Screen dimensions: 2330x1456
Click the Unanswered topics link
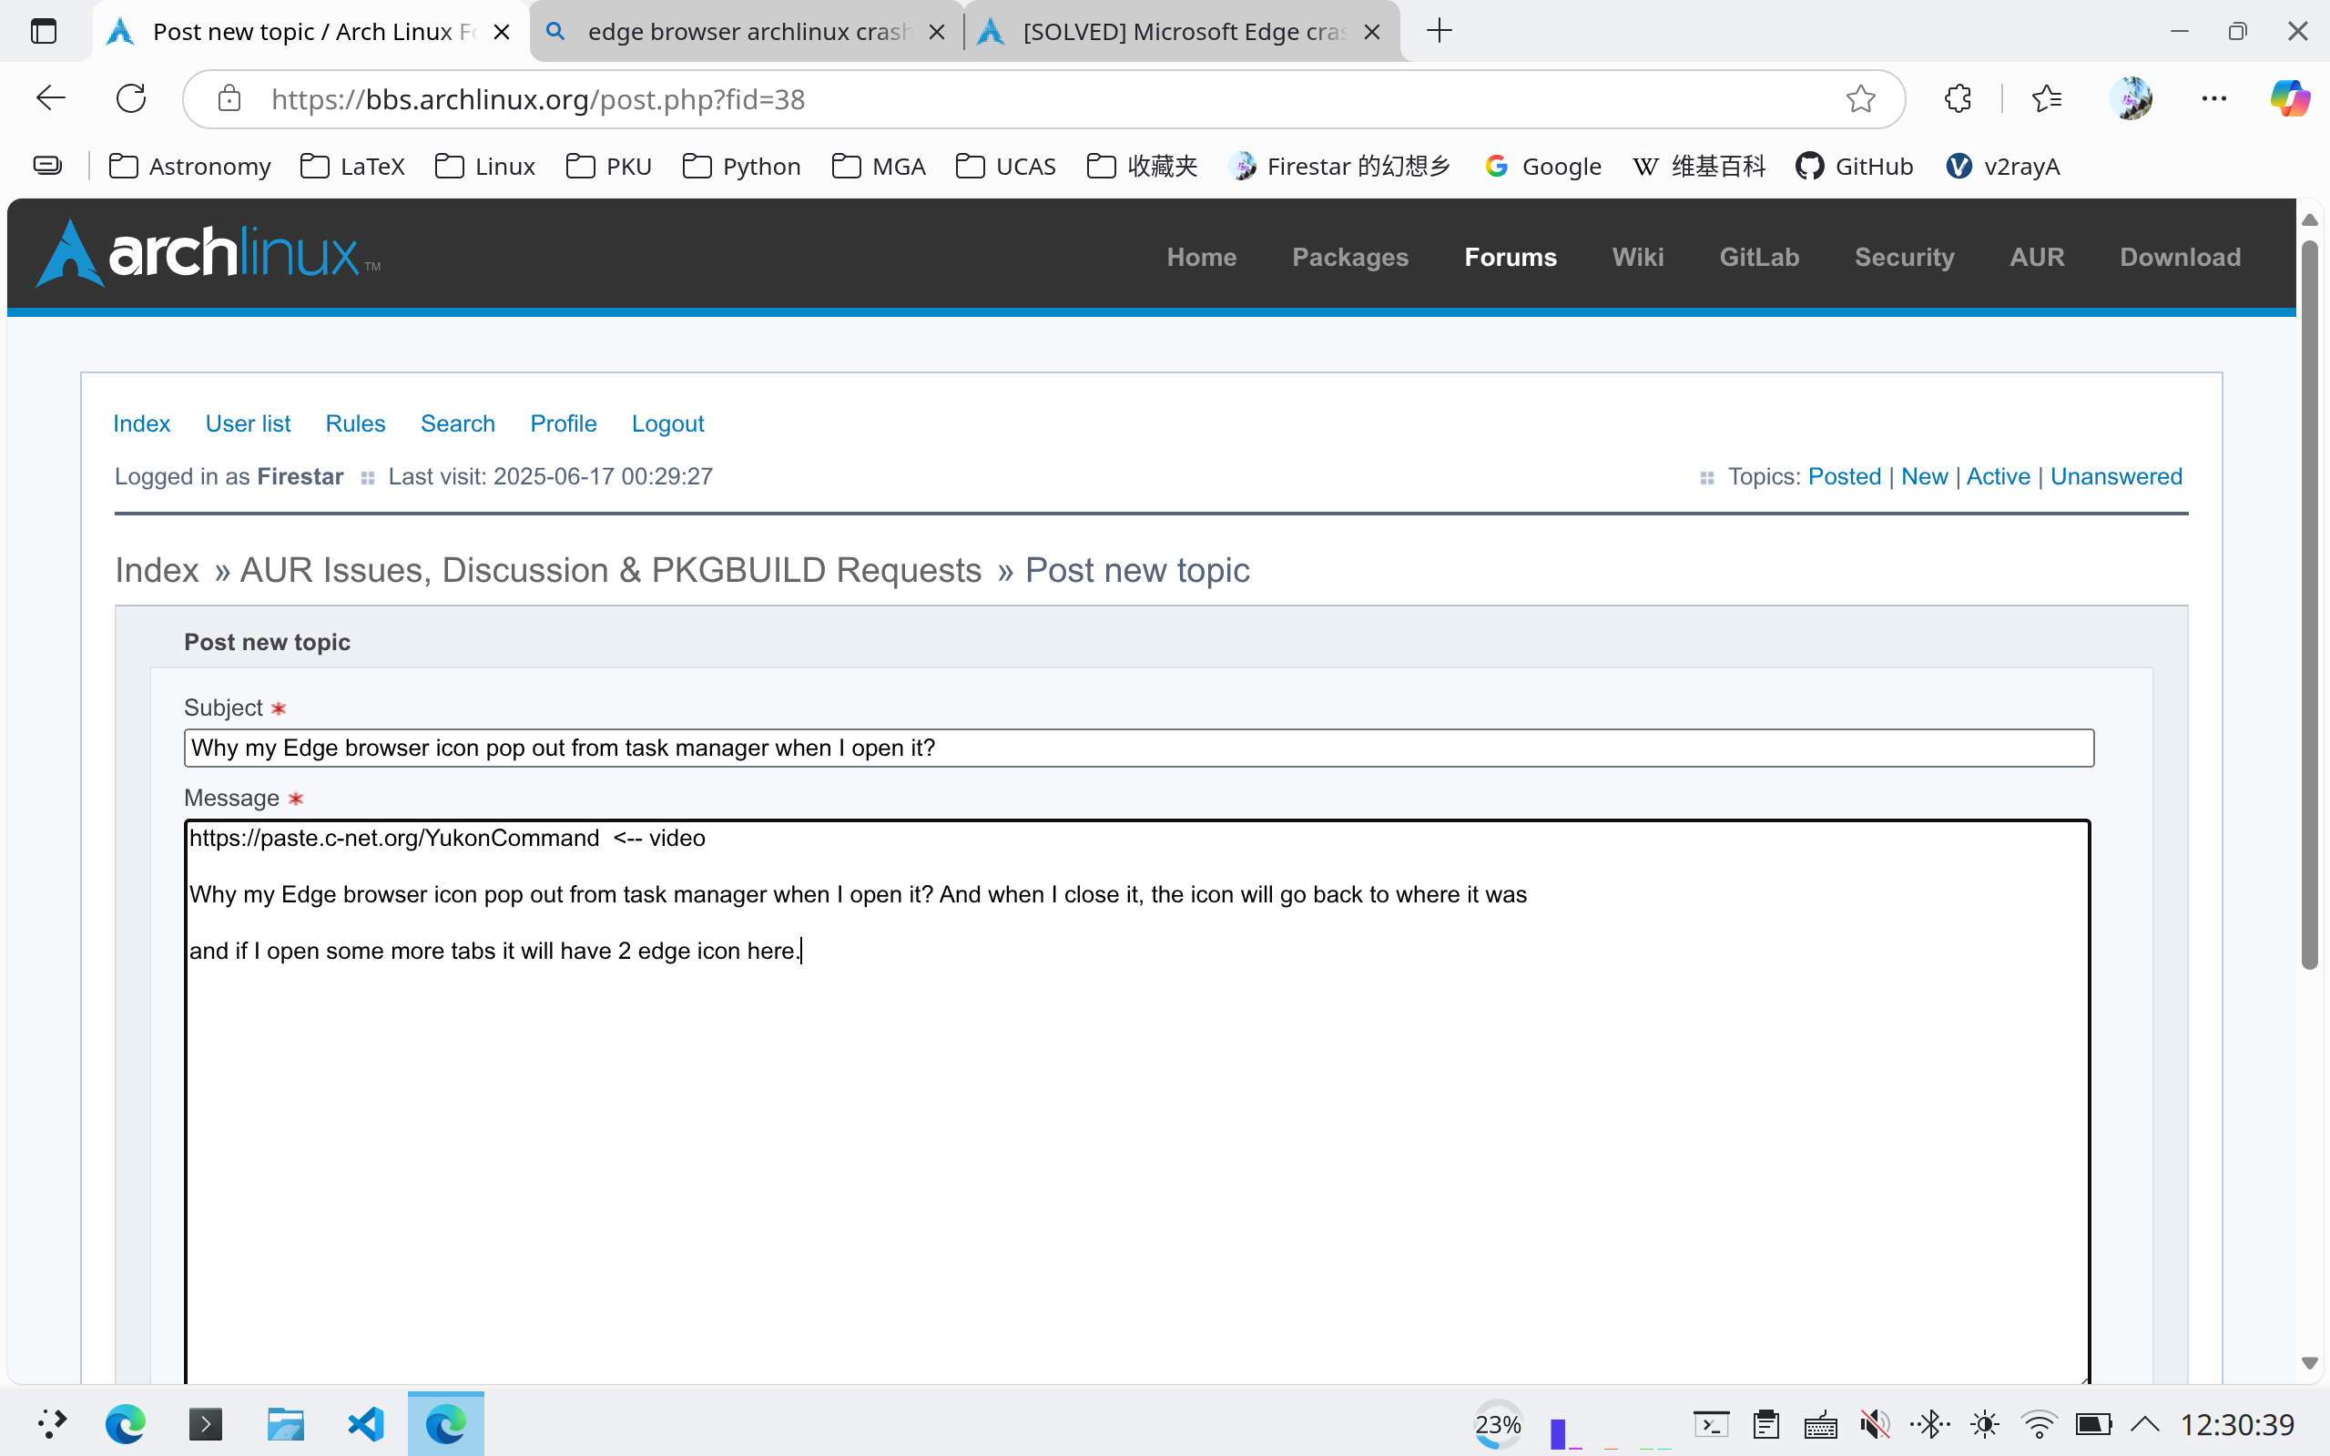pos(2115,476)
